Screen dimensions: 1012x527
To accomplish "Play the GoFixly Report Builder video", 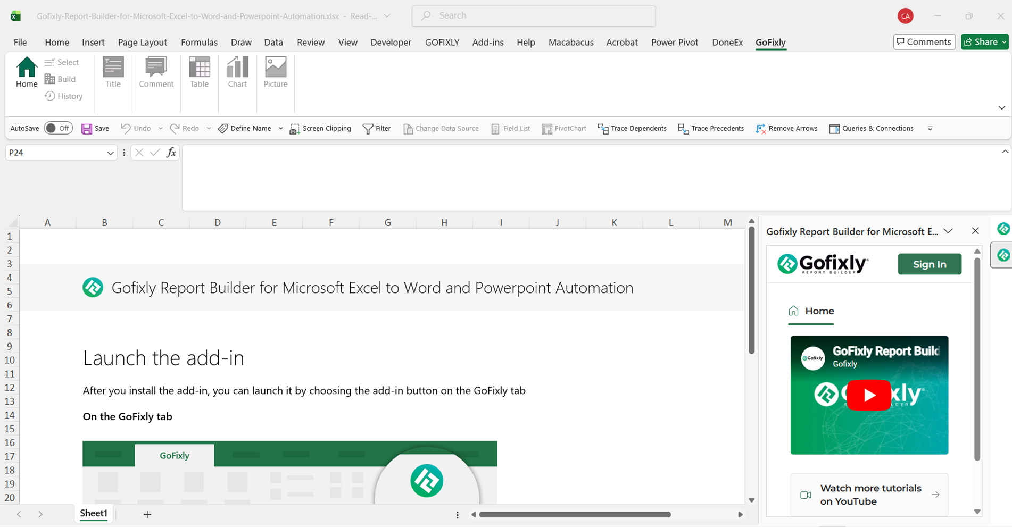I will [869, 395].
